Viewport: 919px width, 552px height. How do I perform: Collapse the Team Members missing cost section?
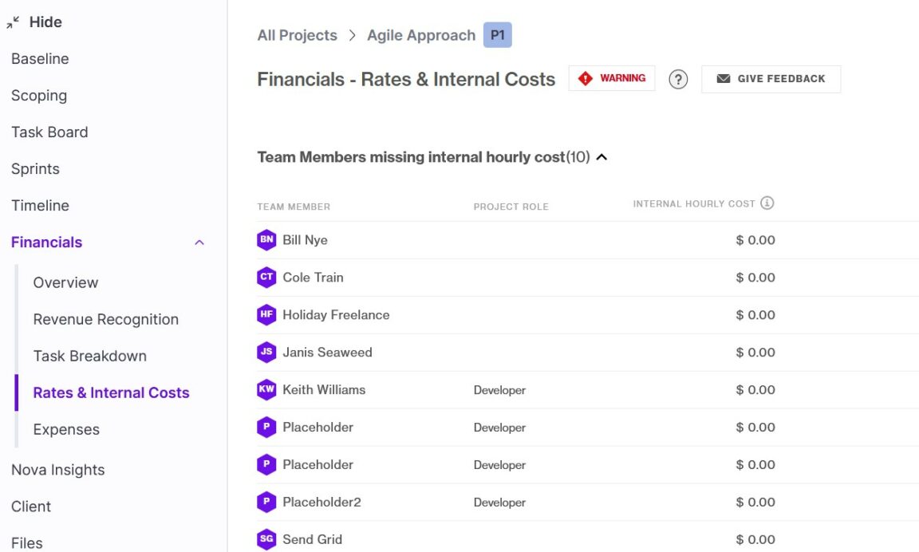[x=602, y=157]
